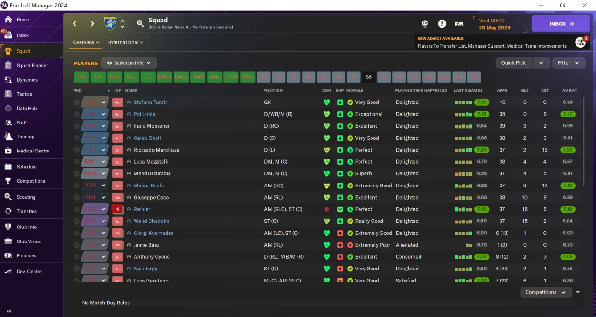Select the Squad item in sidebar
This screenshot has width=596, height=317.
pyautogui.click(x=31, y=51)
